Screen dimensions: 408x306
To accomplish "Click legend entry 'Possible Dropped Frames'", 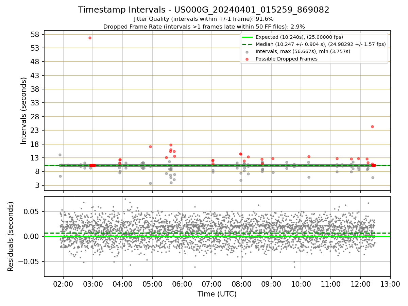I will click(287, 59).
